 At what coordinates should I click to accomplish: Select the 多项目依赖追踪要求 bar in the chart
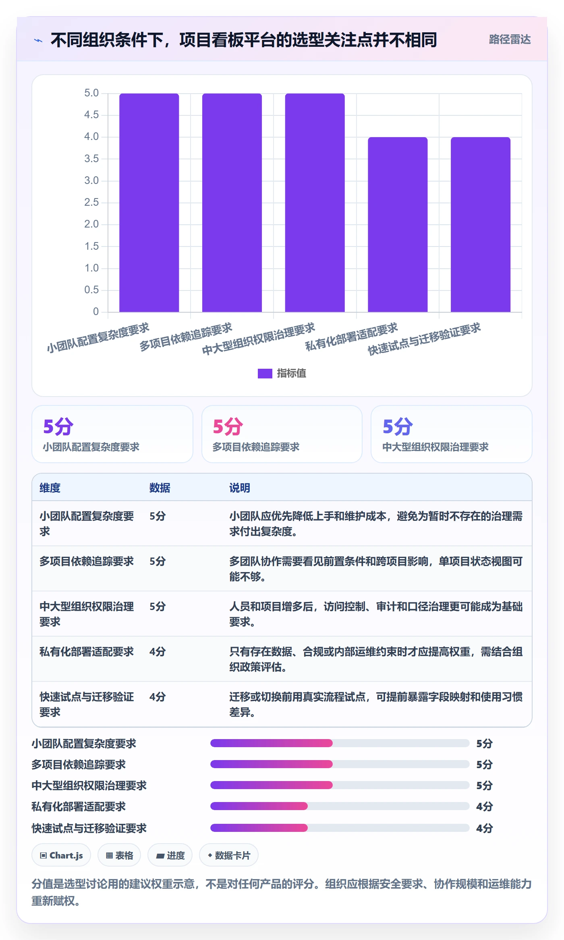(x=232, y=203)
